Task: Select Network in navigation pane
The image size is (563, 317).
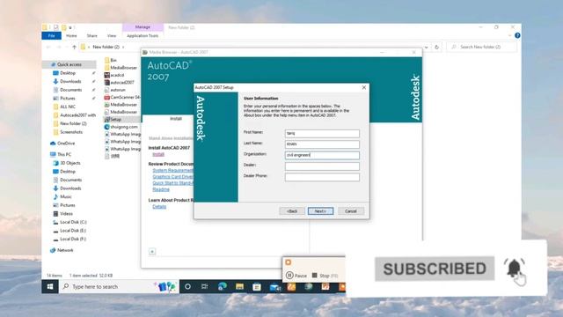Action: tap(65, 250)
